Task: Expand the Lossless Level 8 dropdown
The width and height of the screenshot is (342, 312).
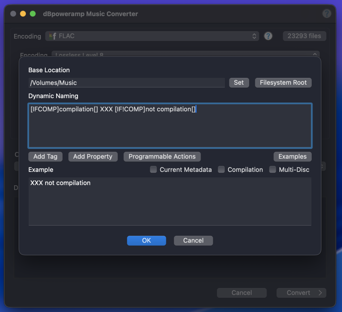Action: tap(186, 54)
